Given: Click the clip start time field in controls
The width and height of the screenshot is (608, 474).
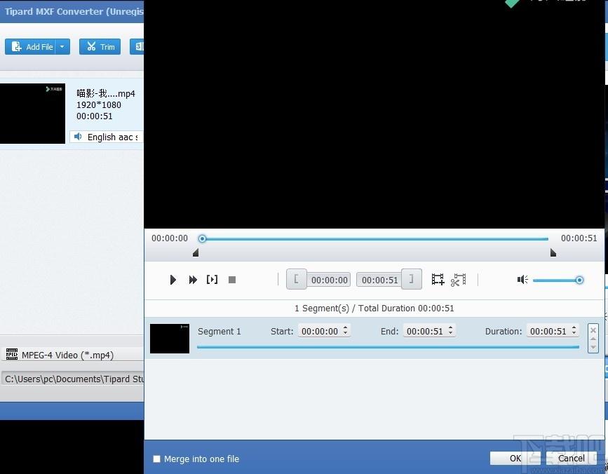Looking at the screenshot, I should (x=329, y=280).
